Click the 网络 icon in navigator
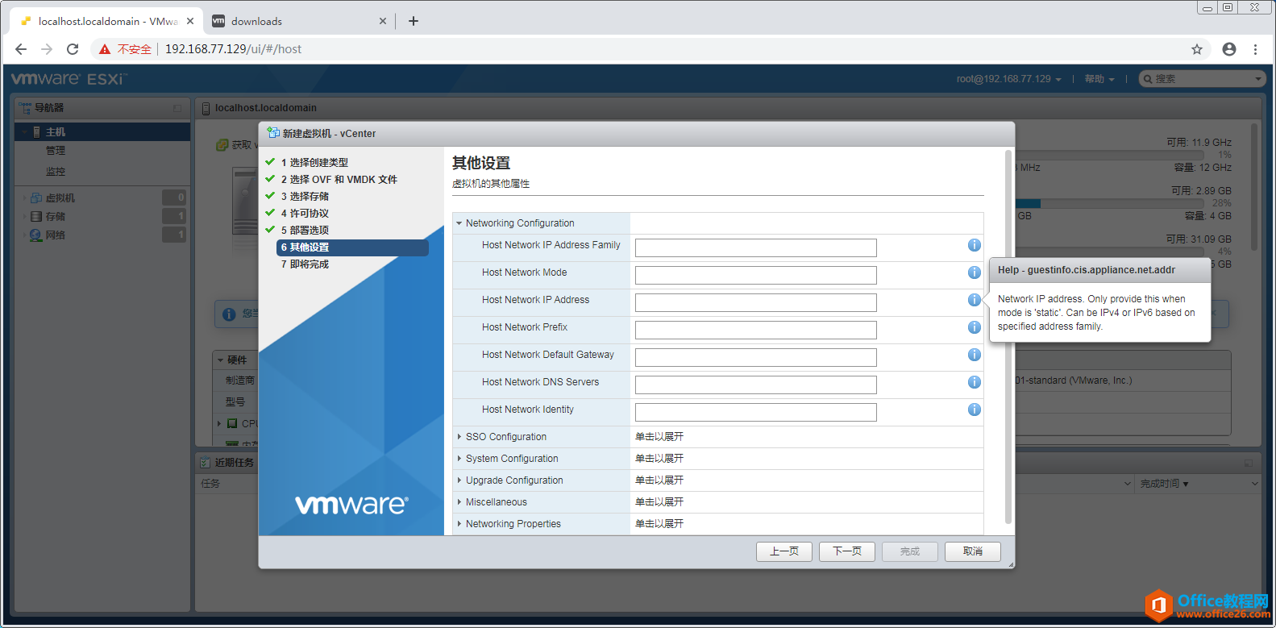This screenshot has height=628, width=1276. pos(35,235)
